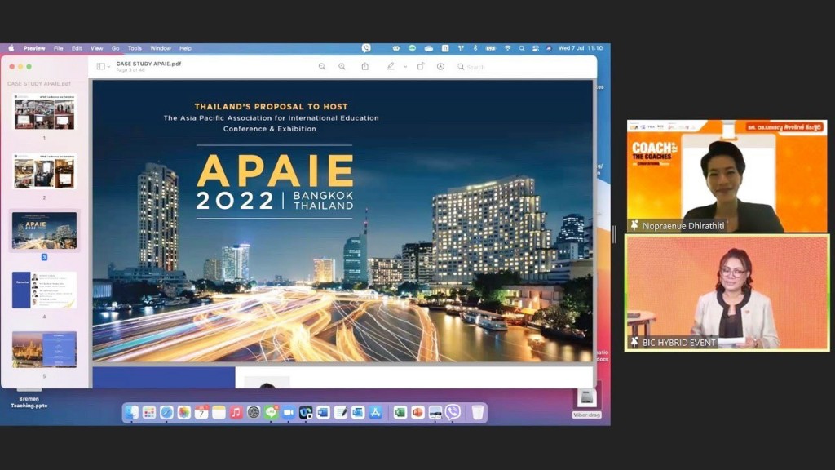Click the "CASE STUDY APAIE.pdf" window title
Viewport: 835px width, 470px height.
[148, 64]
